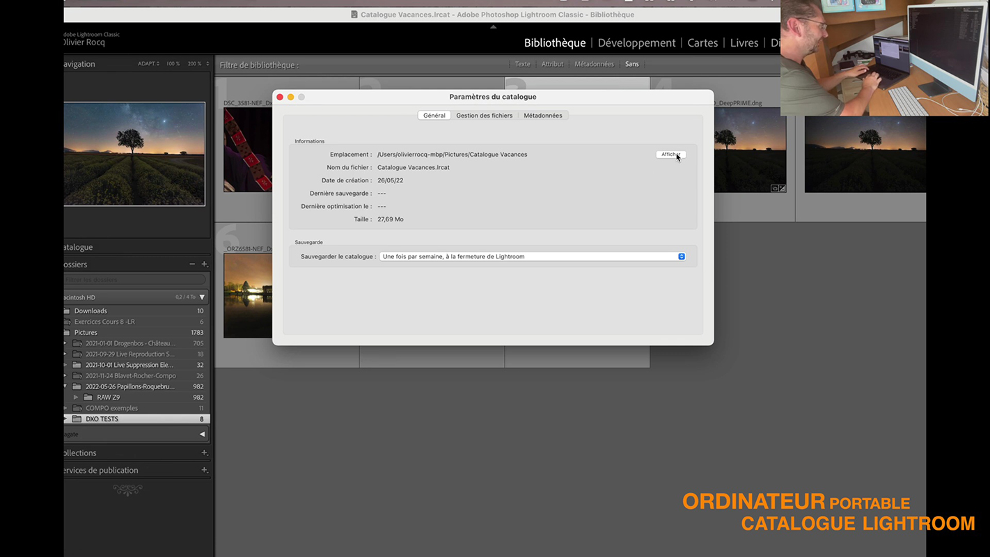The width and height of the screenshot is (990, 557).
Task: Open the Développement module
Action: 636,43
